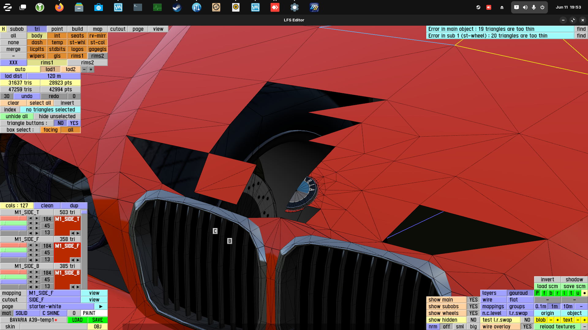Image resolution: width=588 pixels, height=330 pixels.
Task: Launch Firefox from the taskbar
Action: pos(59,7)
